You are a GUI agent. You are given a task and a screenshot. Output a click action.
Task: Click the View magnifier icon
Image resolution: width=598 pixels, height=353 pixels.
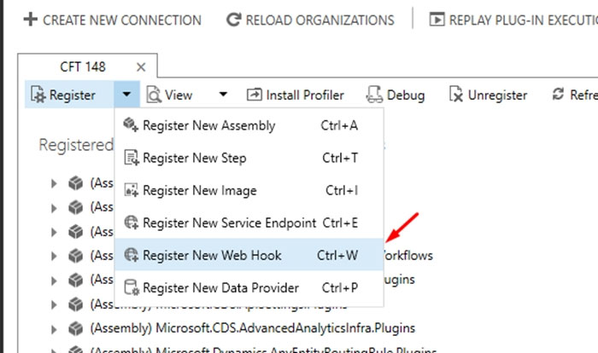[154, 95]
